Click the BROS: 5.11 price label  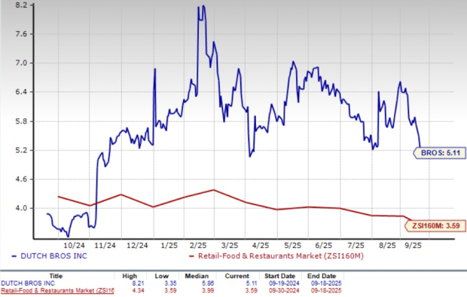(440, 153)
